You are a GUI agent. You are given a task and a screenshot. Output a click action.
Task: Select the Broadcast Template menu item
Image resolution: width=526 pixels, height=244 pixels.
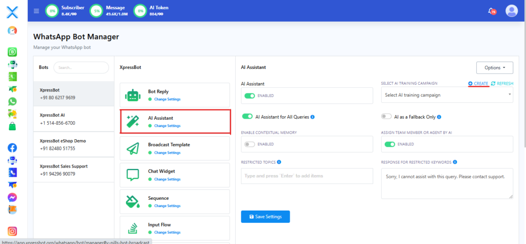coord(175,147)
